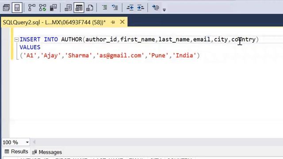Select Results to File output mode

(x=90, y=8)
